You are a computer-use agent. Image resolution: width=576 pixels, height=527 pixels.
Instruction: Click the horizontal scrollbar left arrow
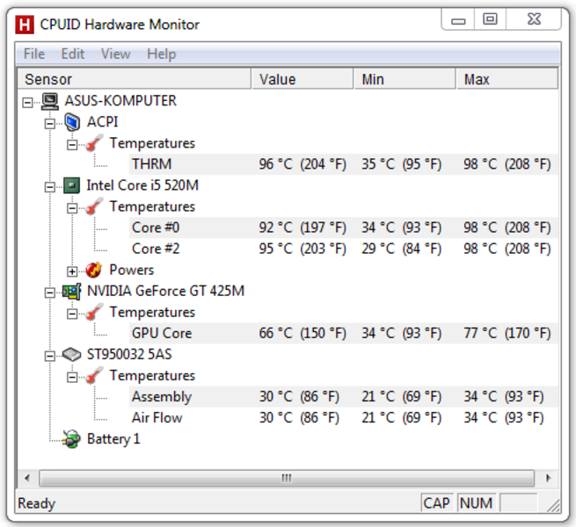pyautogui.click(x=27, y=478)
